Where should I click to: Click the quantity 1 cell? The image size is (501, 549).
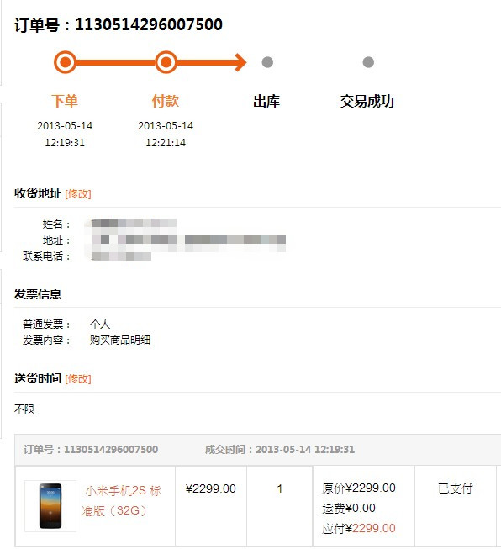[280, 488]
